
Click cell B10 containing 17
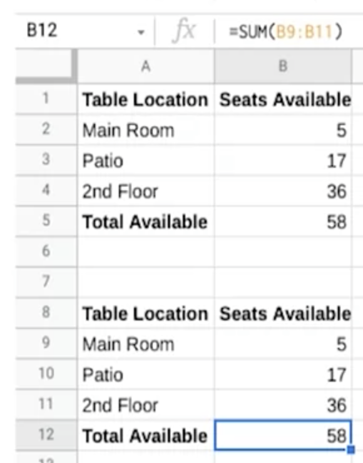pyautogui.click(x=283, y=374)
